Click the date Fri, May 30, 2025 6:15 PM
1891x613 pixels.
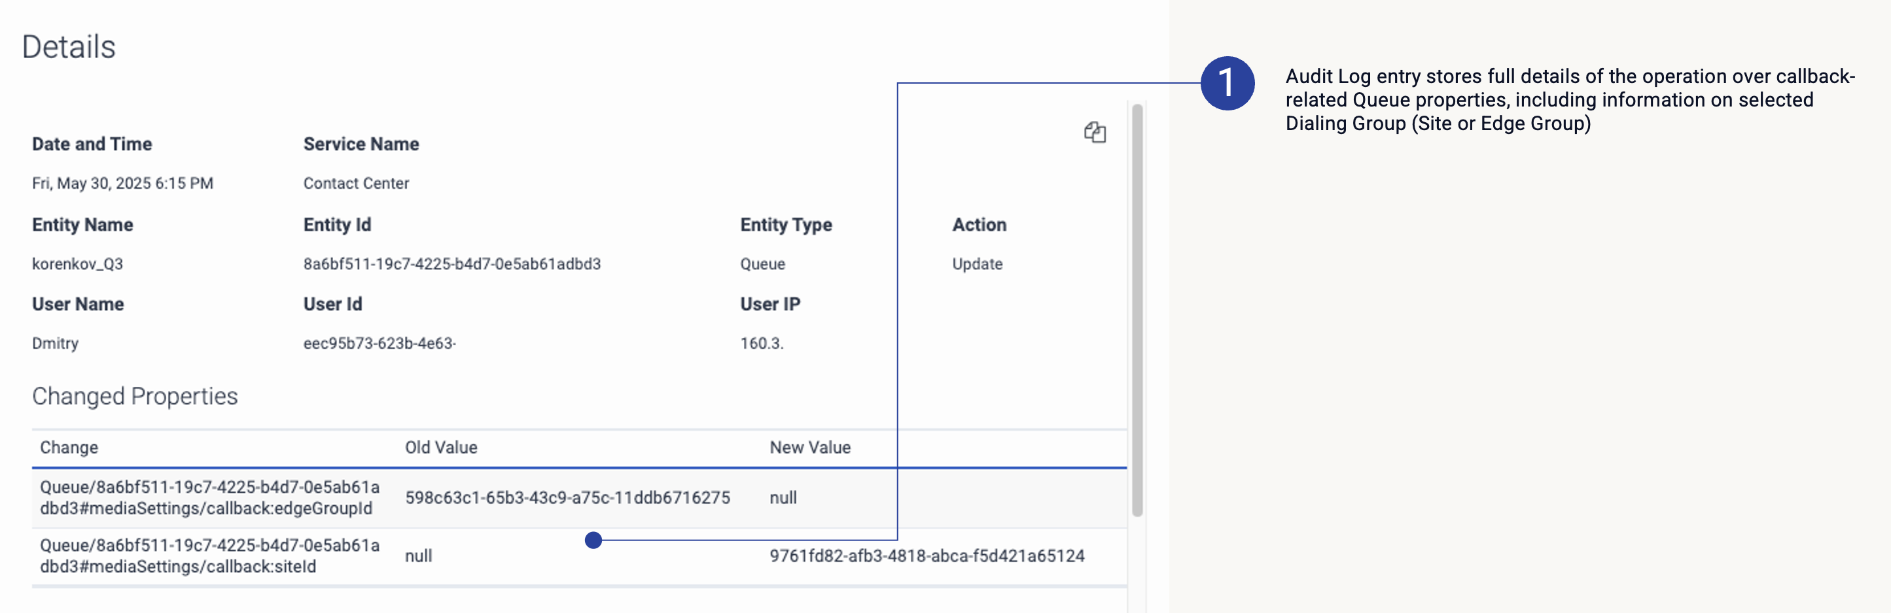[122, 184]
